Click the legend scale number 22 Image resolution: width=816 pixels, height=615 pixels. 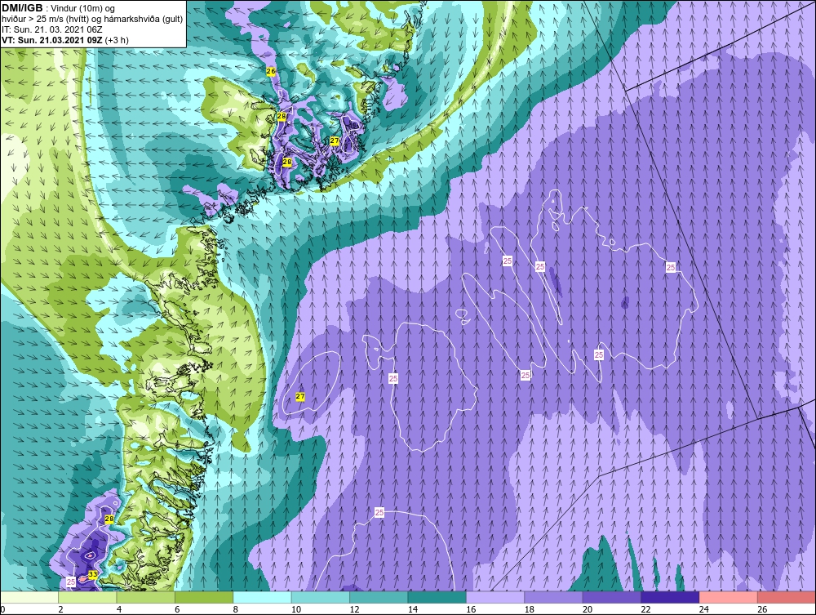coord(645,609)
